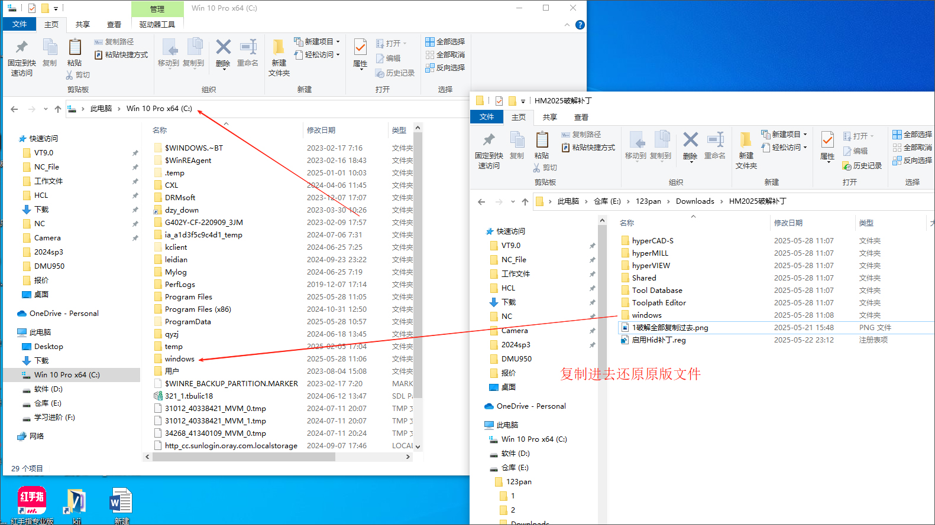Open File (文件) tab in HM2025 window
Viewport: 935px width, 525px height.
(x=487, y=117)
